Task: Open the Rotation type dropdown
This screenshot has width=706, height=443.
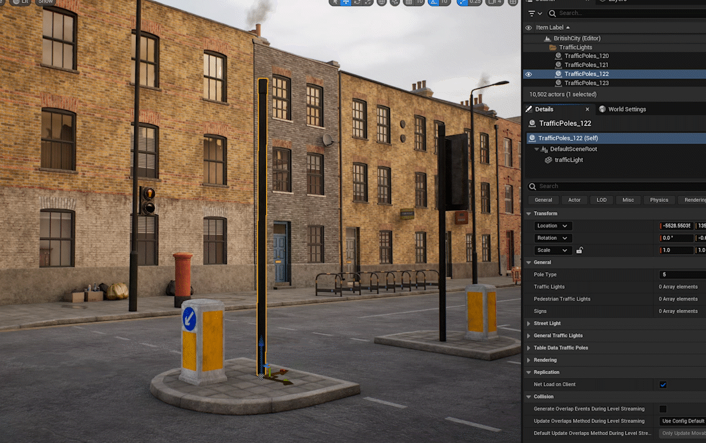Action: (x=553, y=238)
